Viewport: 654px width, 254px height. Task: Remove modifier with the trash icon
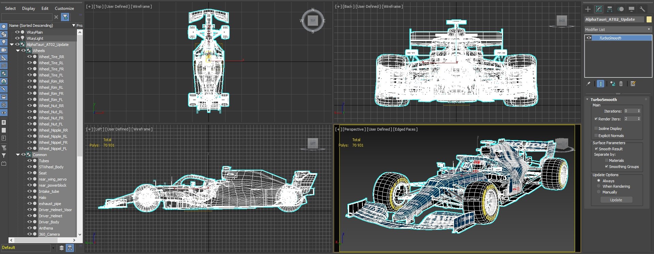click(621, 84)
